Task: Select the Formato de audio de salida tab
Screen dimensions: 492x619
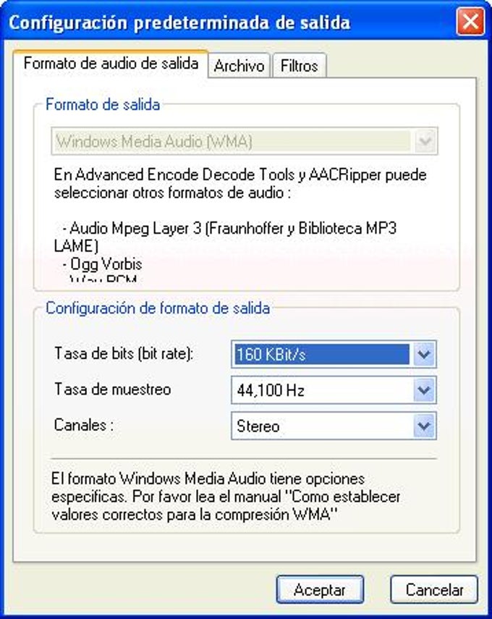Action: click(111, 63)
